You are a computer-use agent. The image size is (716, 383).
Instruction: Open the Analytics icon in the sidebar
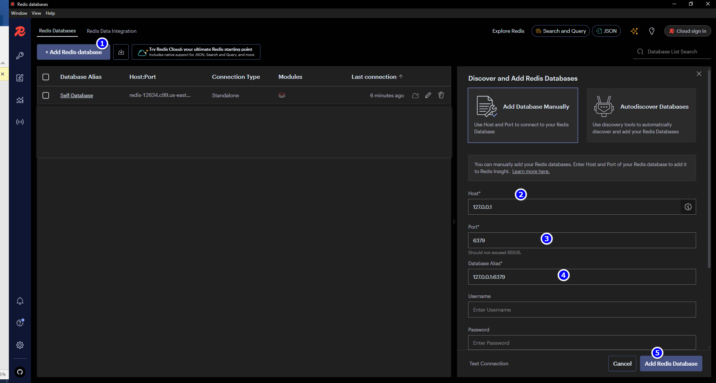click(x=20, y=100)
